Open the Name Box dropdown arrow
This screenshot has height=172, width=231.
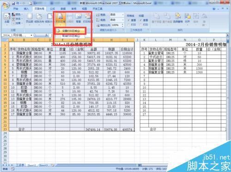click(x=31, y=36)
